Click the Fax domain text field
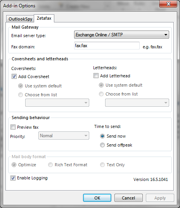 (x=107, y=46)
